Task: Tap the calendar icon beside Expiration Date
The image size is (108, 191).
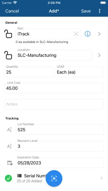Action: [x=10, y=163]
